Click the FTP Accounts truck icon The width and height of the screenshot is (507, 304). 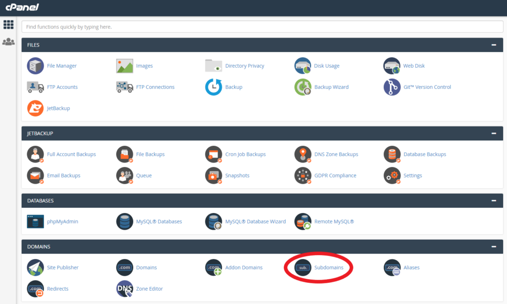(x=35, y=87)
